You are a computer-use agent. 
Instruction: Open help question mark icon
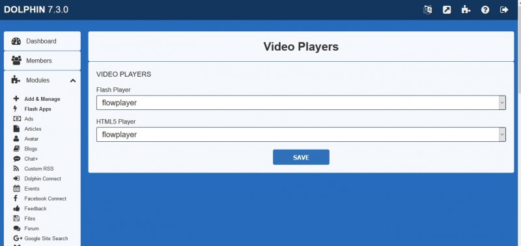pyautogui.click(x=485, y=10)
